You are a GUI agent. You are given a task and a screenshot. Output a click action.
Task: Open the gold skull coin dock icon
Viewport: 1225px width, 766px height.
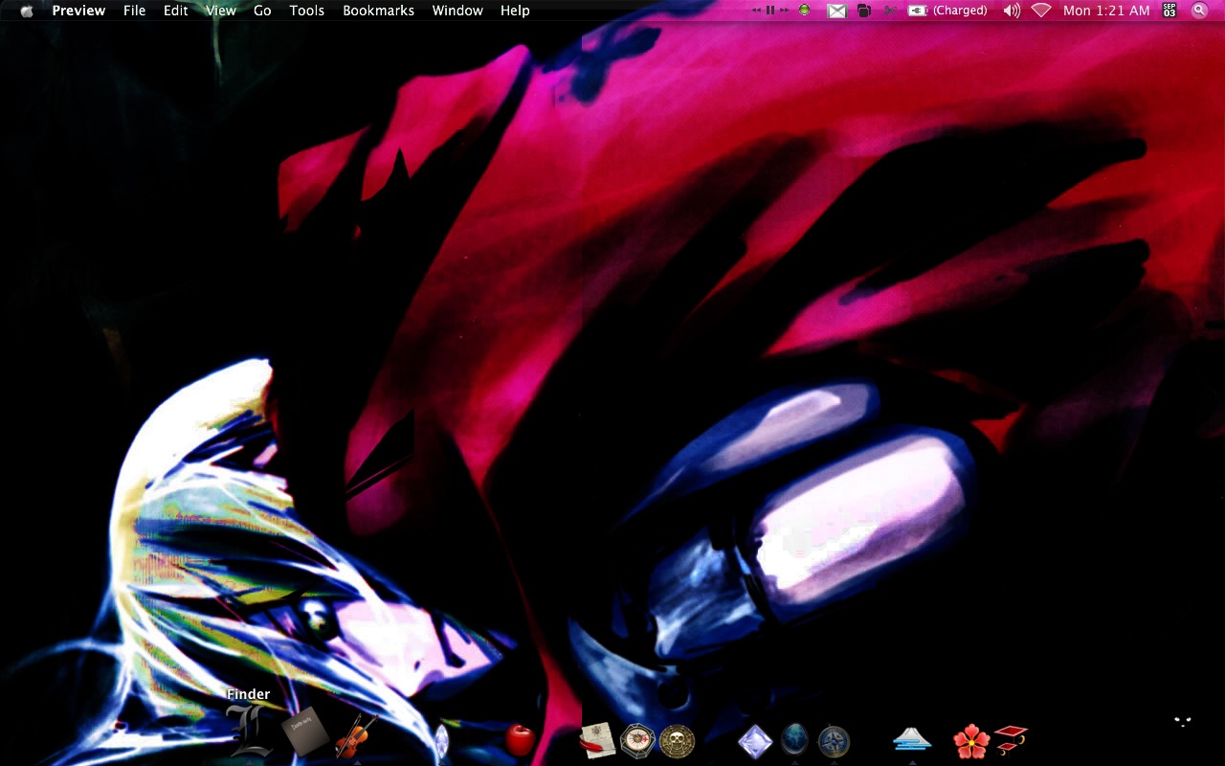678,741
